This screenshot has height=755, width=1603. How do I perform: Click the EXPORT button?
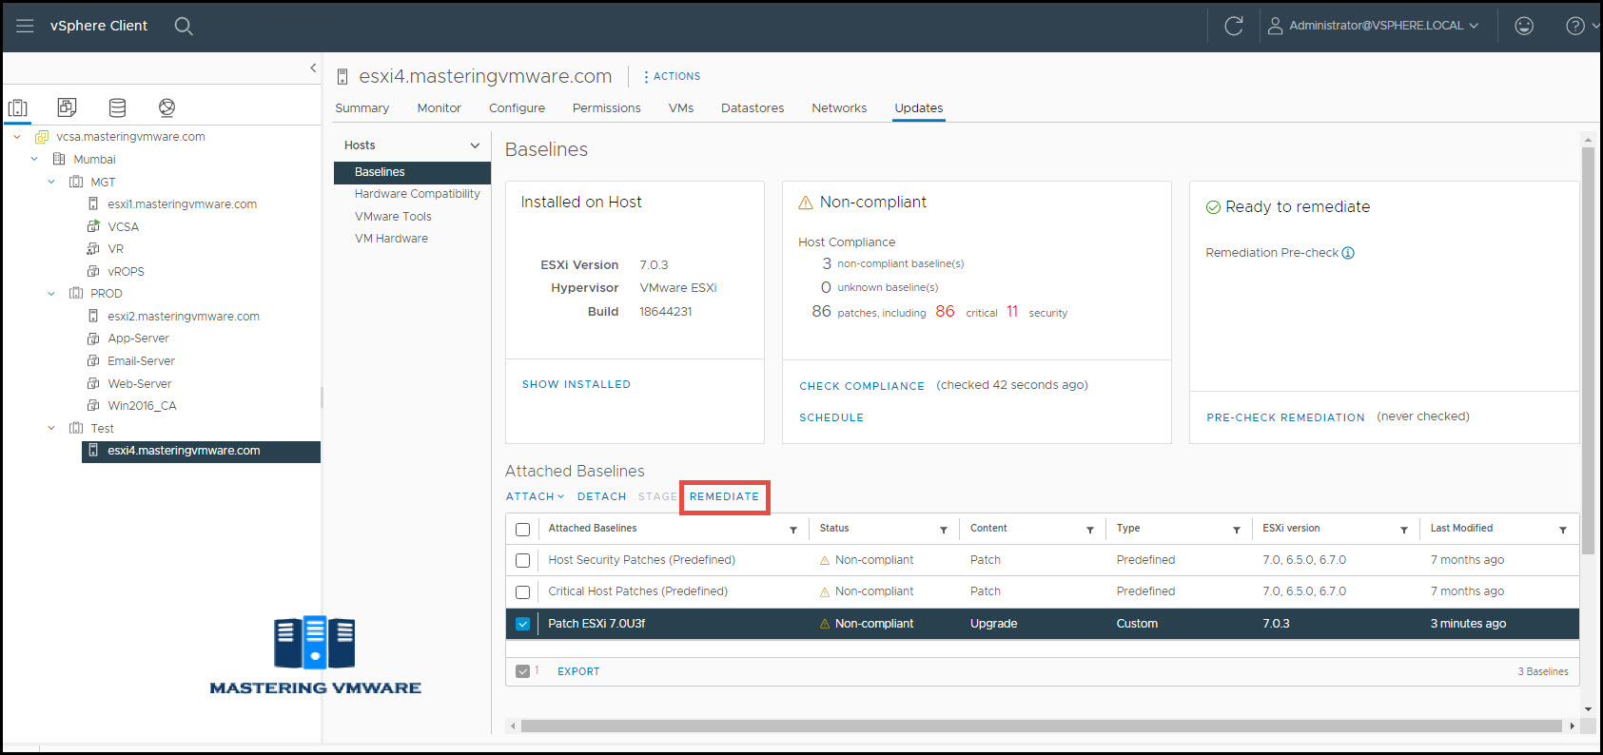click(578, 671)
